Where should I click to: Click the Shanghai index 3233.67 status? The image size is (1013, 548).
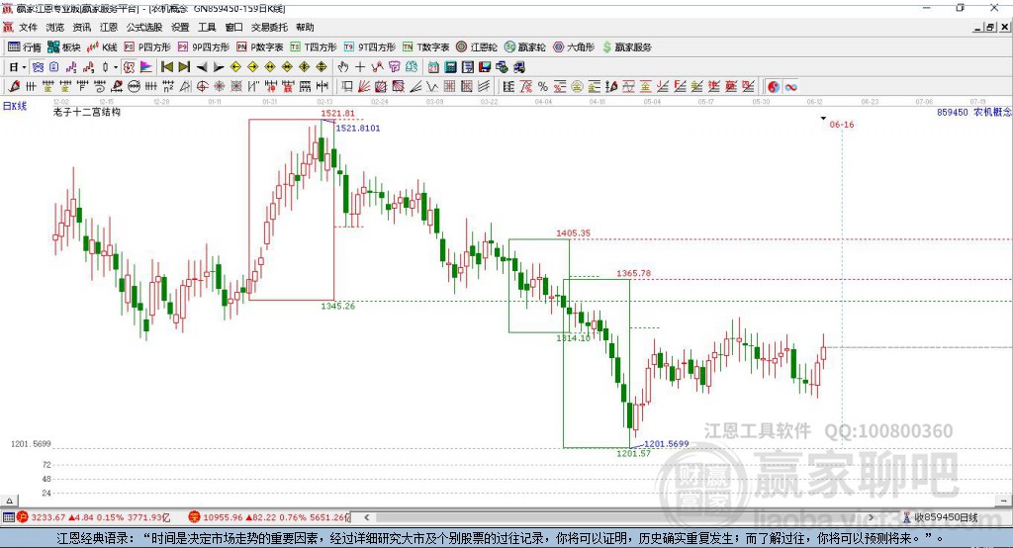(92, 517)
